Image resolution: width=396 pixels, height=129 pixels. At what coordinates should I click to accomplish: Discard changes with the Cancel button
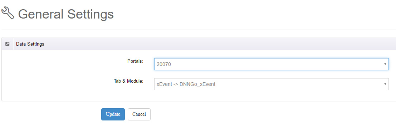click(x=139, y=114)
